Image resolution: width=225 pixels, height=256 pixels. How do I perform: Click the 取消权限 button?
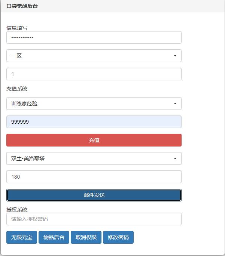[86, 237]
